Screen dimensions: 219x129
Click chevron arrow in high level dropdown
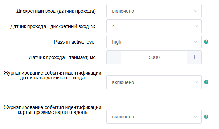(195, 42)
